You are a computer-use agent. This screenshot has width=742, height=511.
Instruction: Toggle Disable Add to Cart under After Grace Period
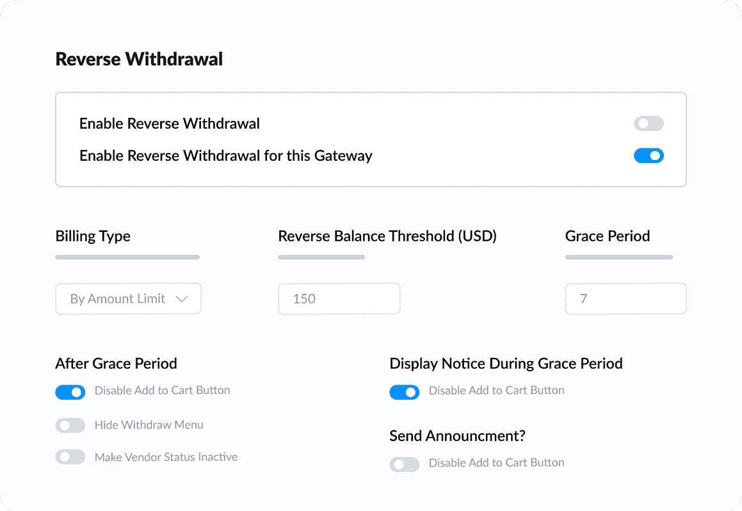(70, 392)
